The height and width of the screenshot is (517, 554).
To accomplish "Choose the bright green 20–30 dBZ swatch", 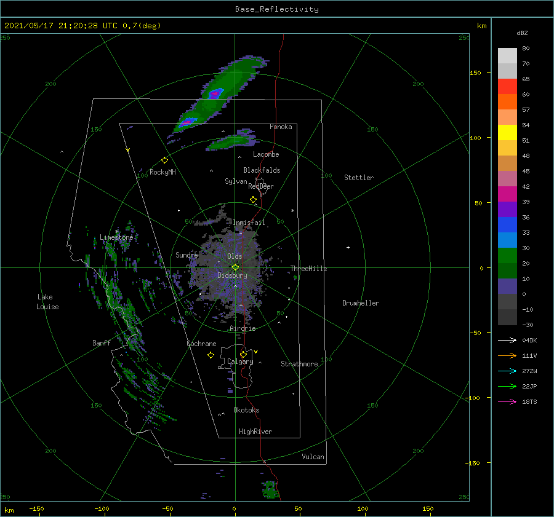I will [x=507, y=256].
